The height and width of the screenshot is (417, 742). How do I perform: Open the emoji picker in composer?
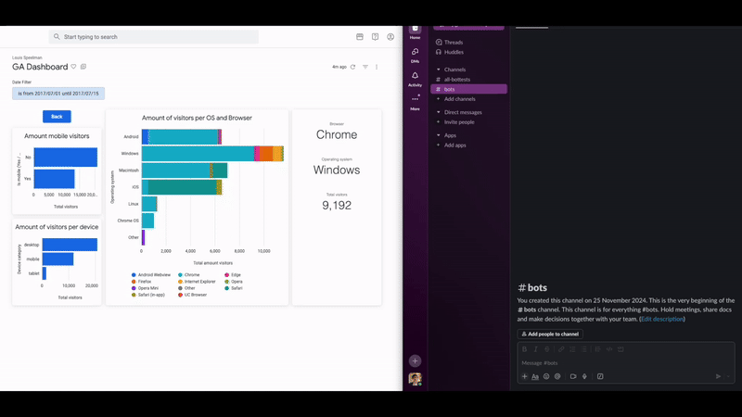point(546,376)
